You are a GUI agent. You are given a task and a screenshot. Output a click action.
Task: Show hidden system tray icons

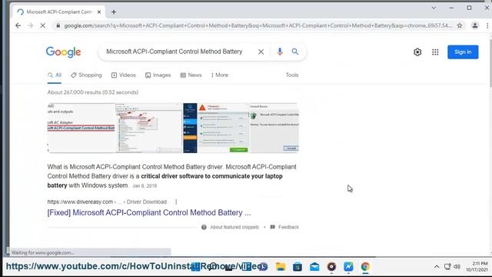click(x=437, y=267)
